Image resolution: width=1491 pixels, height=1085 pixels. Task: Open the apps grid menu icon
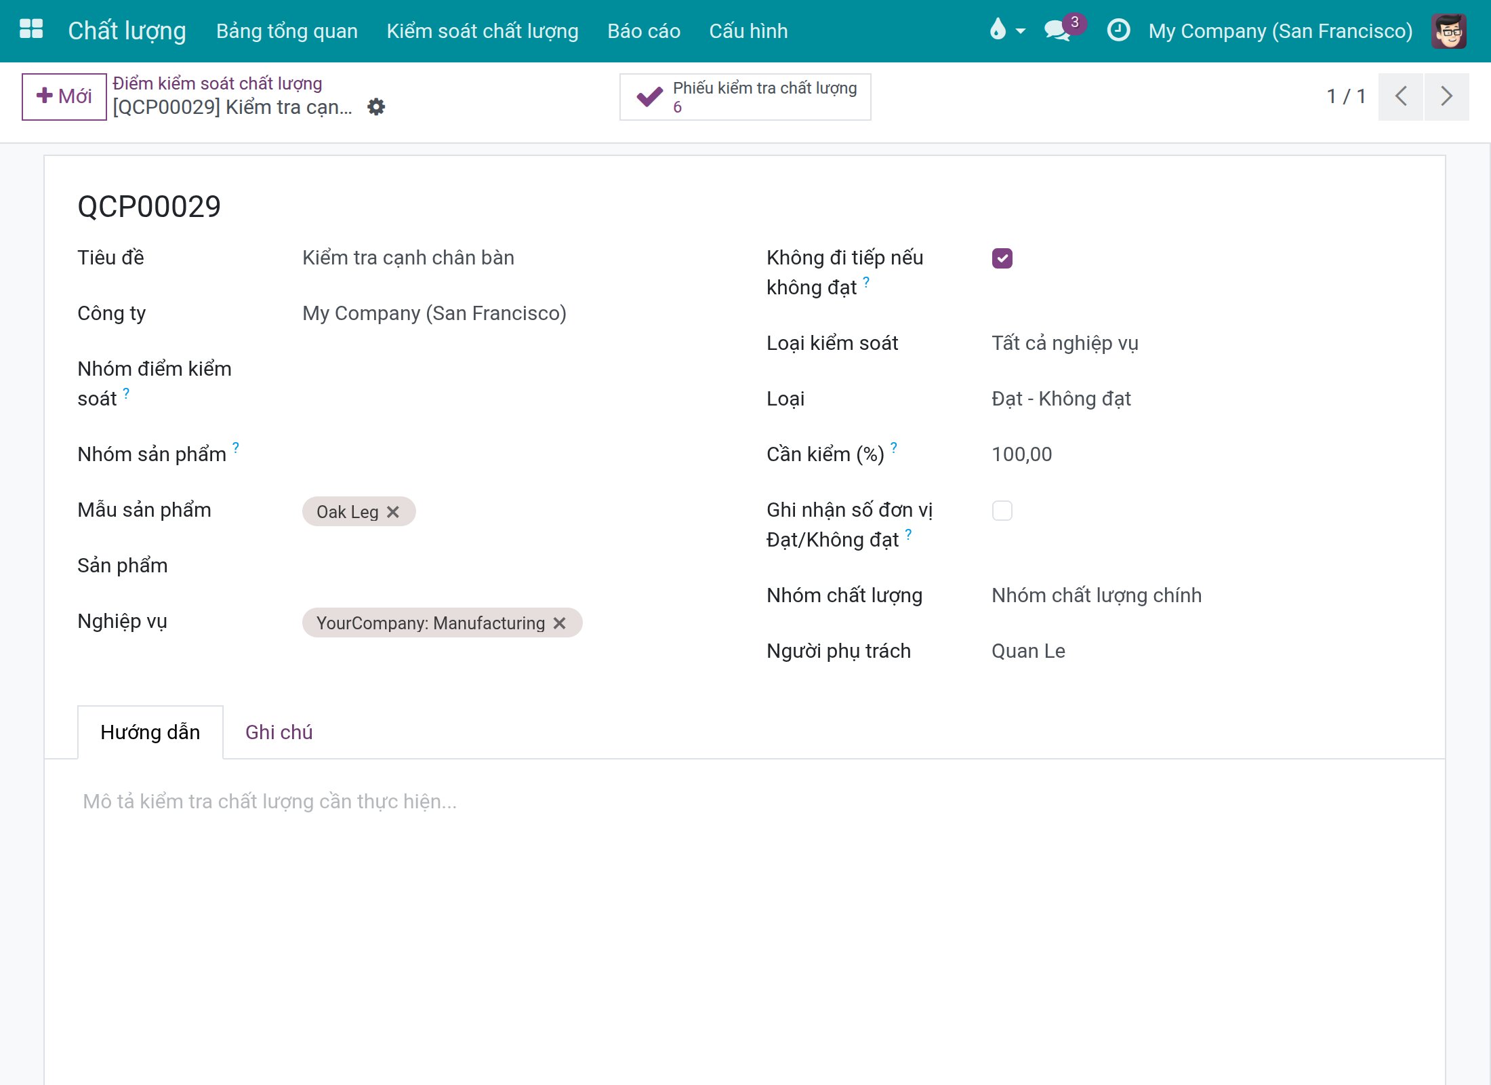31,30
